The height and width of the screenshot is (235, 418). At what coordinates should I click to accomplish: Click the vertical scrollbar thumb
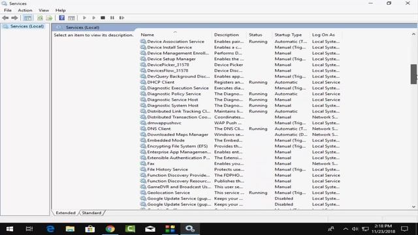pos(413,74)
